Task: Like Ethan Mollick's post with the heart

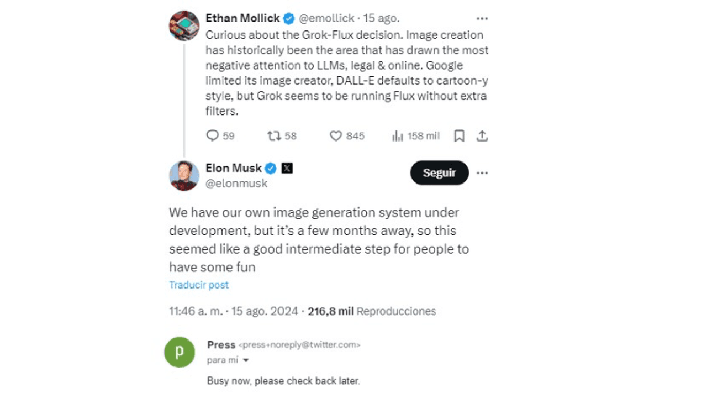Action: click(x=336, y=135)
